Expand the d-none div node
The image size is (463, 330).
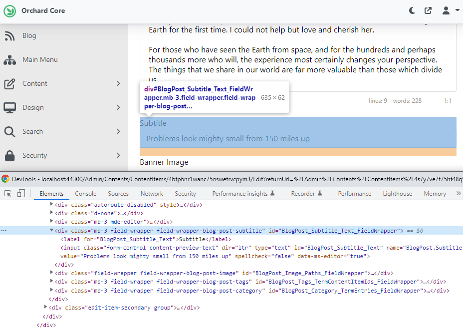coord(51,213)
